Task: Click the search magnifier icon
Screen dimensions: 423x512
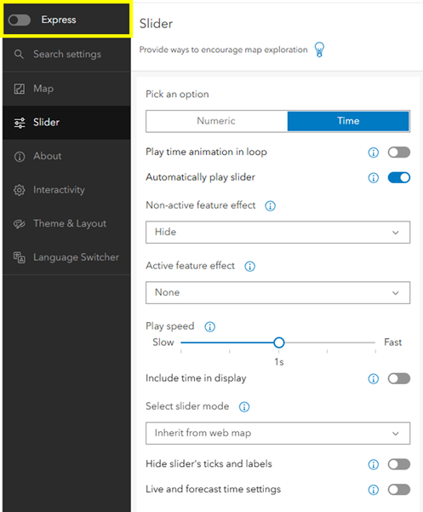Action: [19, 55]
